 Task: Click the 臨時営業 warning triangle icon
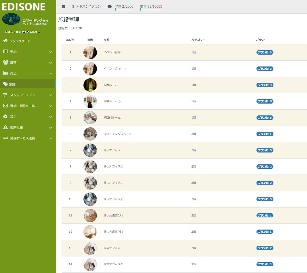[5, 127]
